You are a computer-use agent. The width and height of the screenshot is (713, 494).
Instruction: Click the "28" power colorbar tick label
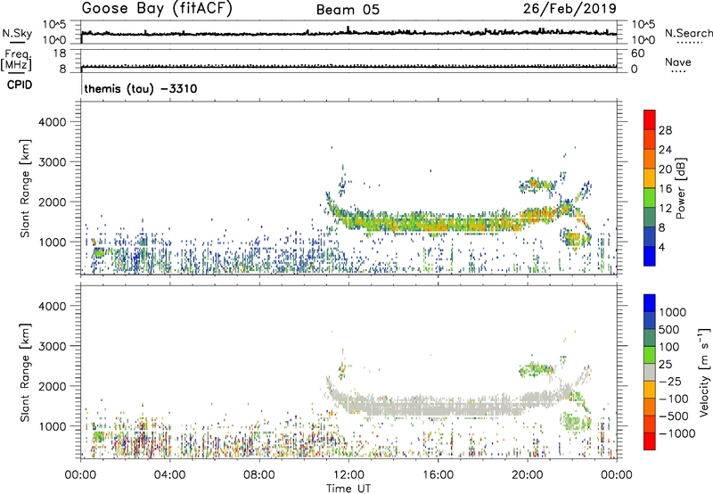(x=665, y=130)
